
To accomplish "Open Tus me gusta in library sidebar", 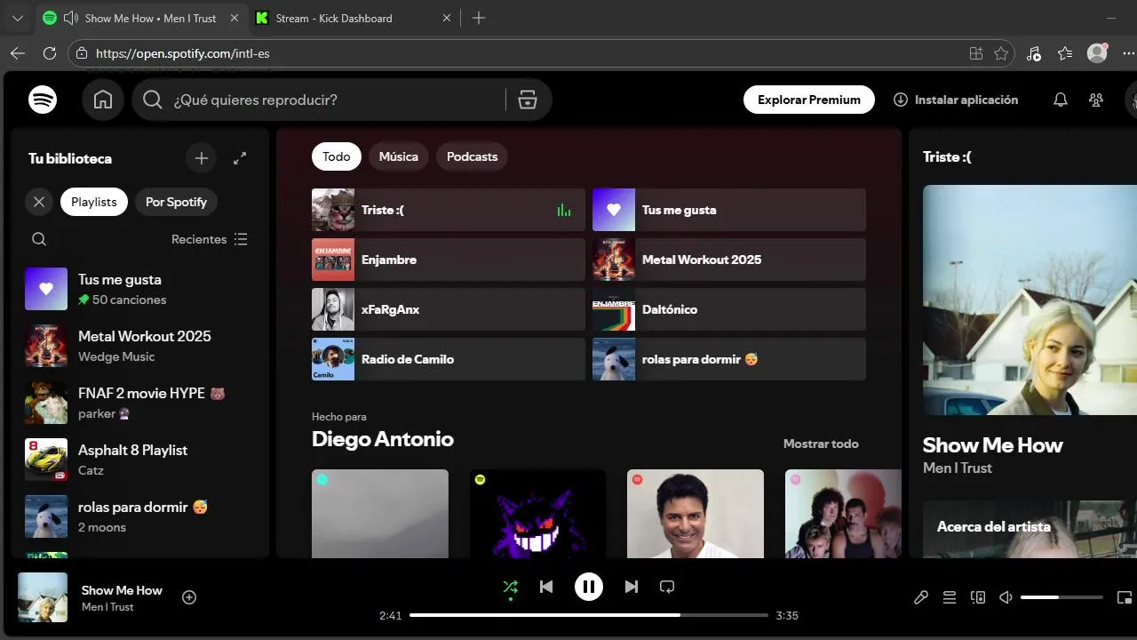I will pos(139,289).
